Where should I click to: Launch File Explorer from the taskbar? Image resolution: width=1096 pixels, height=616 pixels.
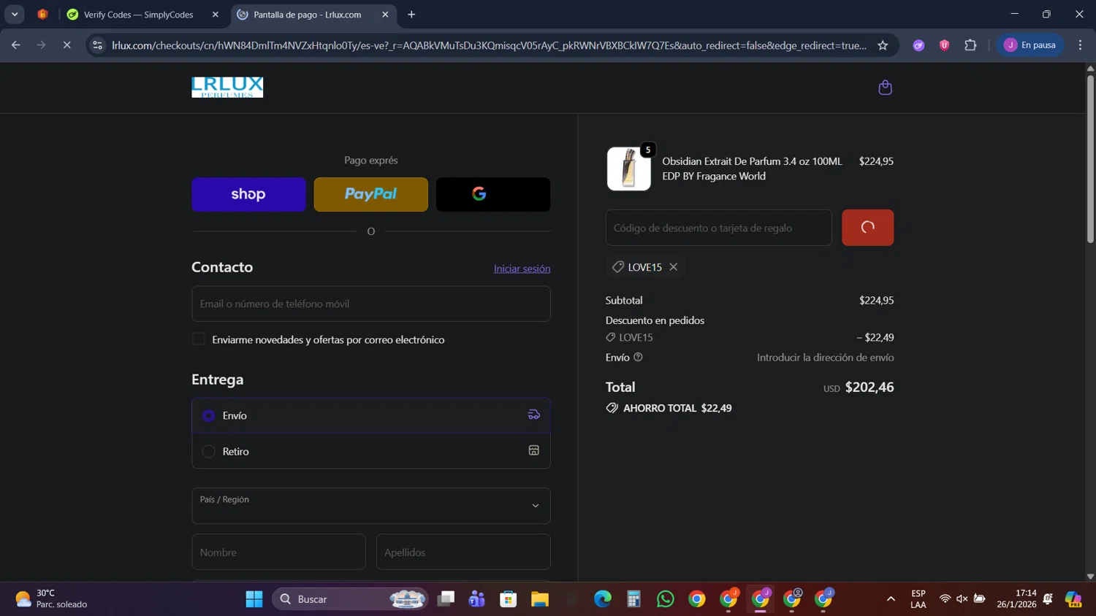click(x=540, y=599)
